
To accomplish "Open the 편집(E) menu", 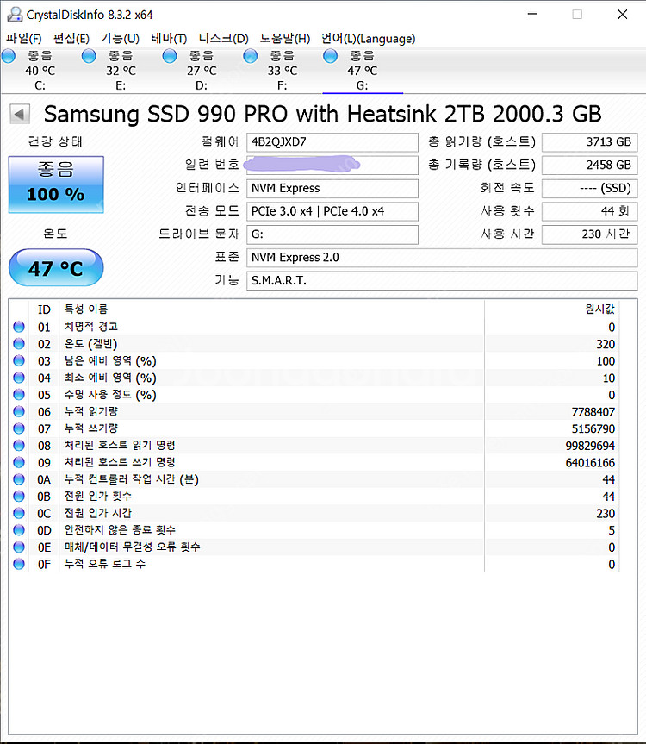I will [x=71, y=39].
